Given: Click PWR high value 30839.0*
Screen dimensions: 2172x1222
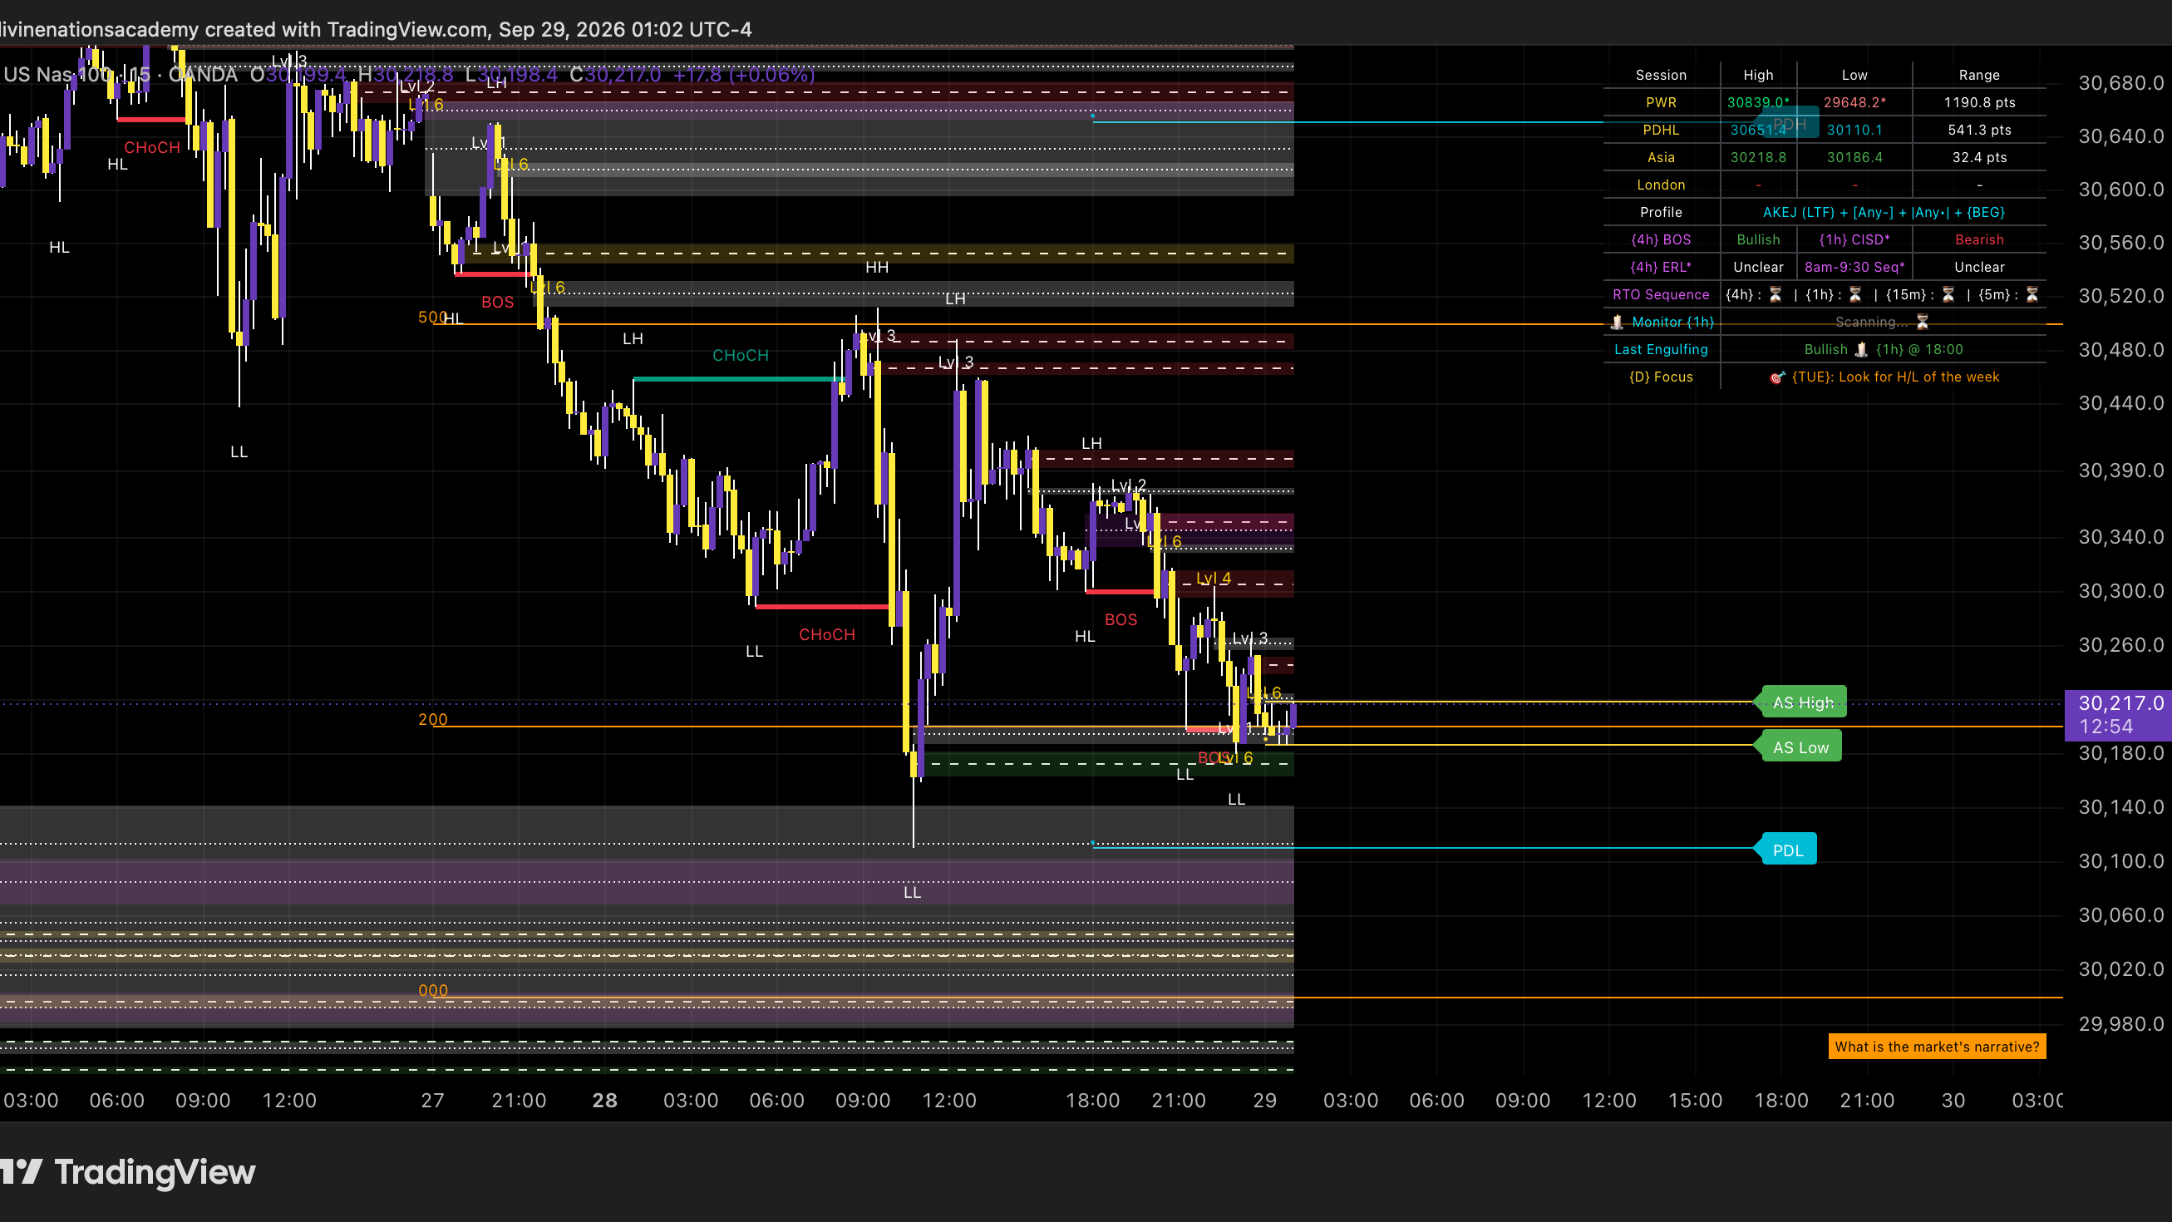Looking at the screenshot, I should click(x=1758, y=102).
